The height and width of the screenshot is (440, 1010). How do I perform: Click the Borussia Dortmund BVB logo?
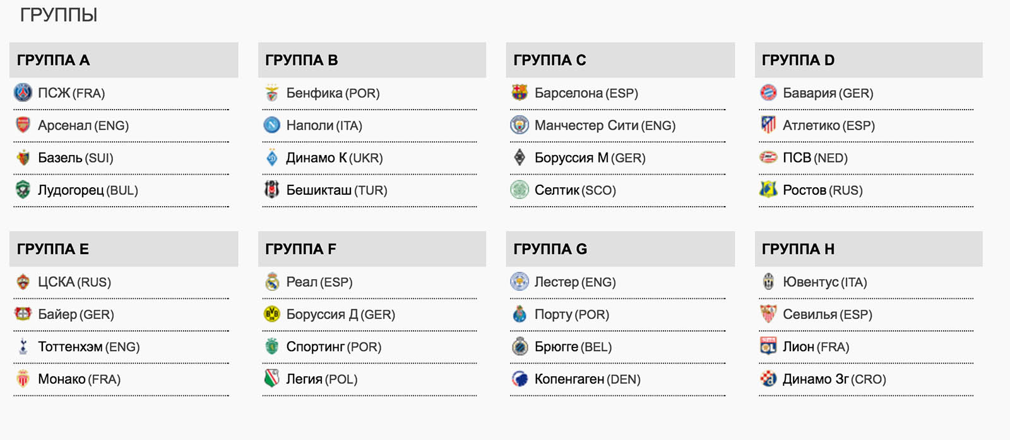click(x=271, y=314)
